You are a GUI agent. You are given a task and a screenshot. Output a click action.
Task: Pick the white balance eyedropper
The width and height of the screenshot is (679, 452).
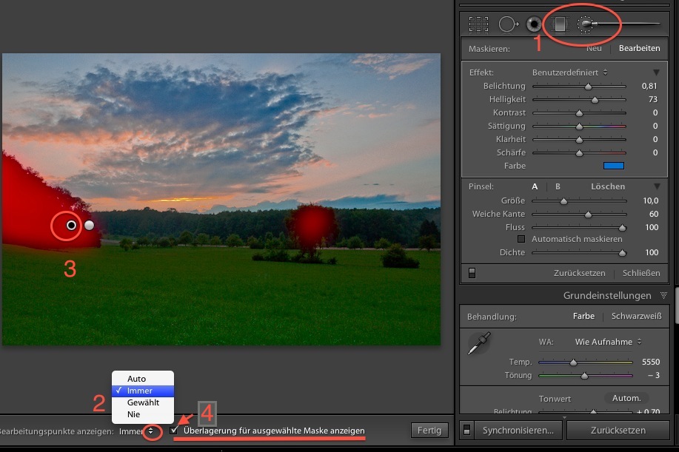tap(479, 344)
